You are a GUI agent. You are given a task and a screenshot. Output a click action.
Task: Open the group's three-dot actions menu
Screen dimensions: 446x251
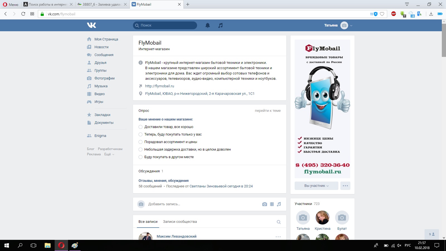tap(345, 186)
